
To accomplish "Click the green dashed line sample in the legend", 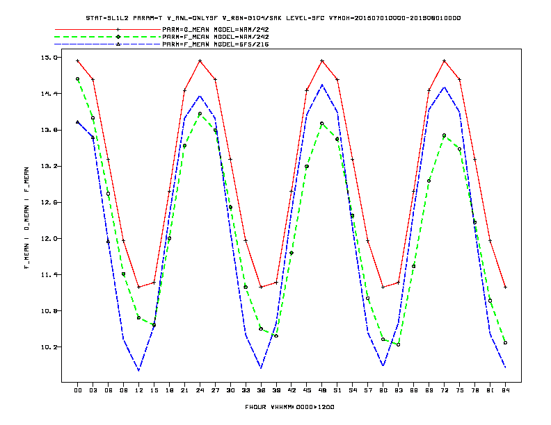I will (108, 37).
